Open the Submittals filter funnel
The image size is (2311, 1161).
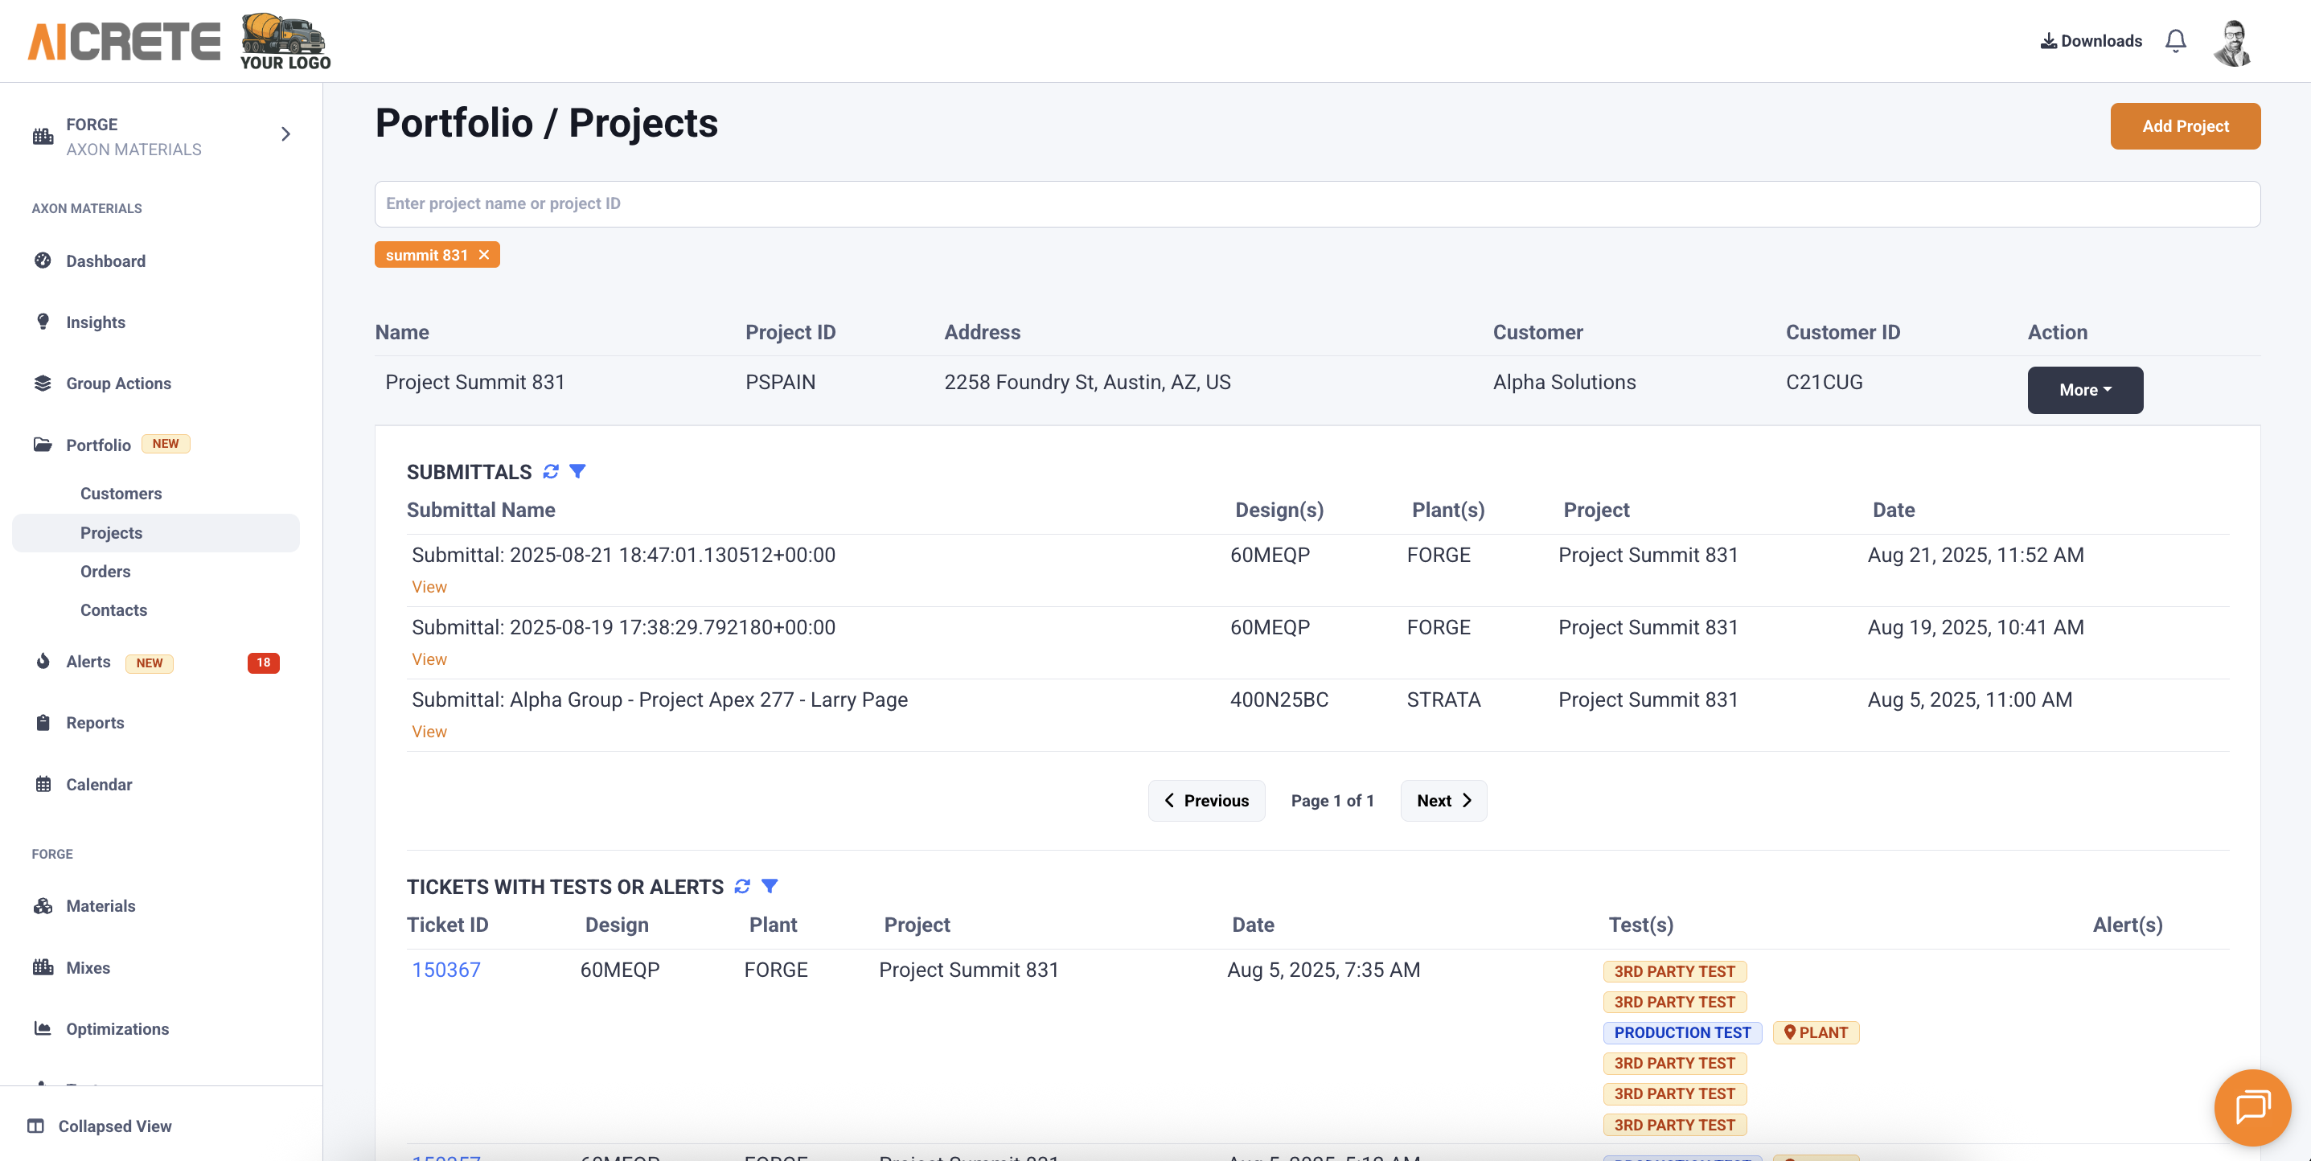point(577,472)
